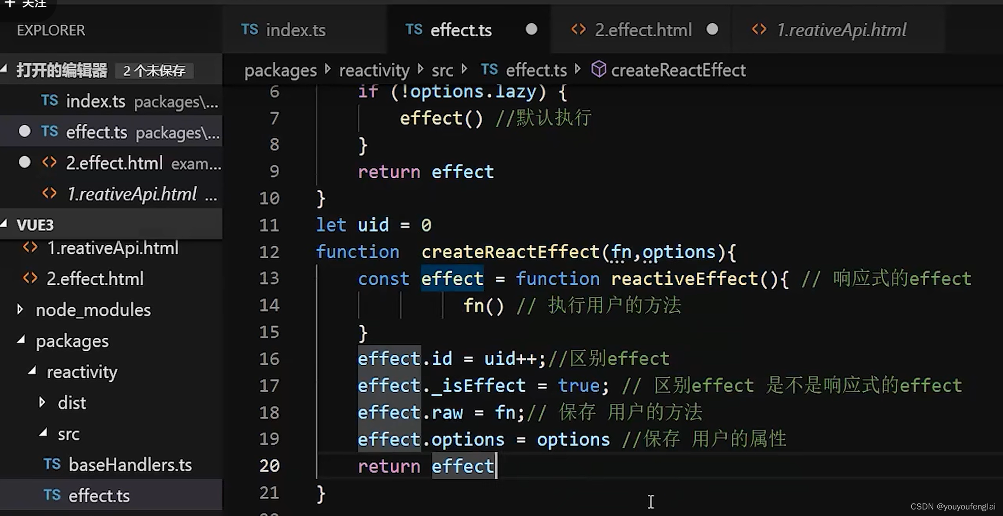1003x516 pixels.
Task: Open baseHandlers.ts in file tree
Action: 111,465
